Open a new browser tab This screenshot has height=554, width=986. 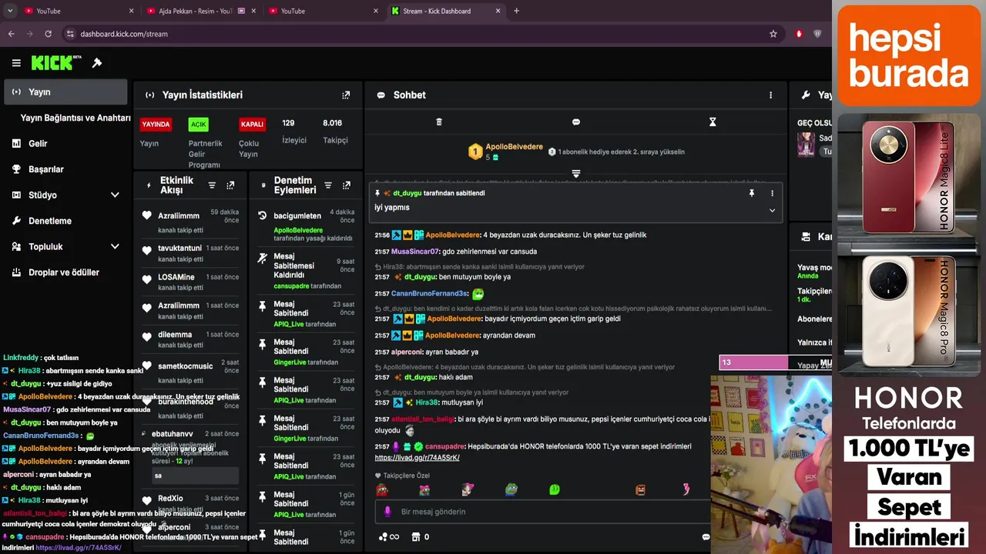click(516, 11)
